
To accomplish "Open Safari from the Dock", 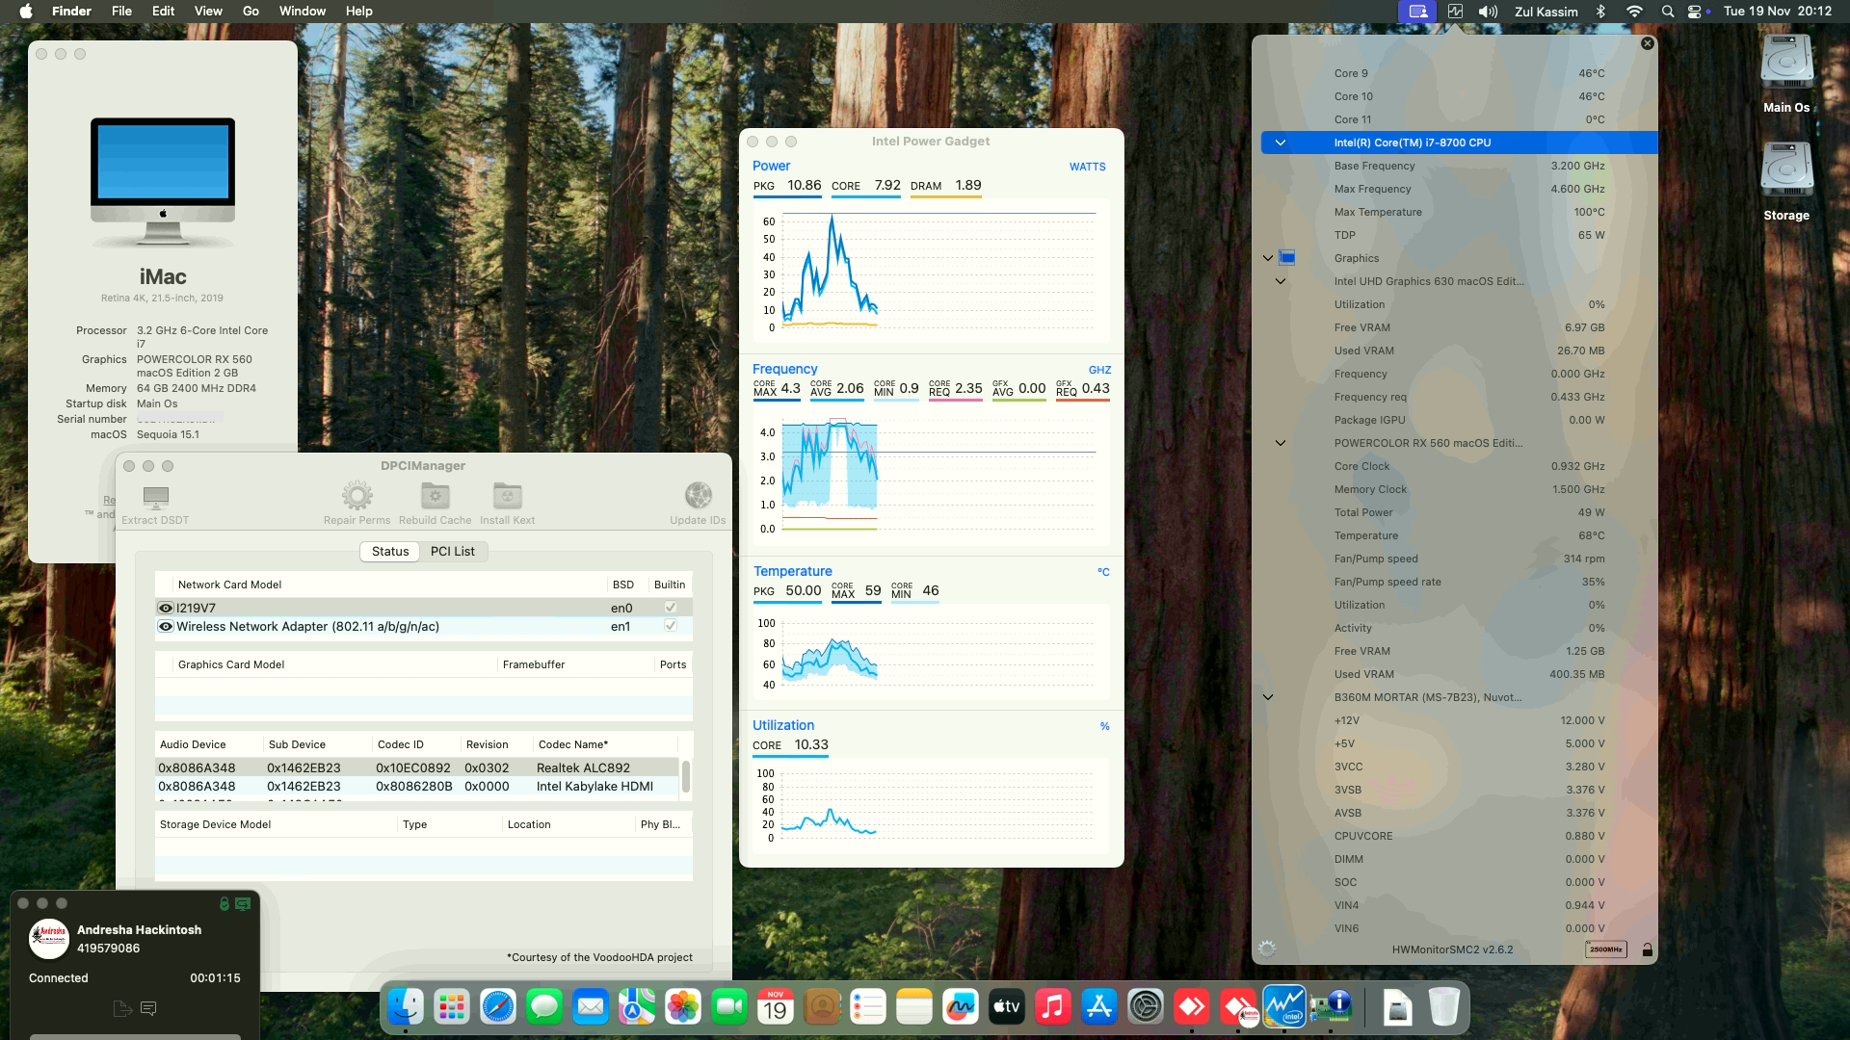I will pos(498,1006).
